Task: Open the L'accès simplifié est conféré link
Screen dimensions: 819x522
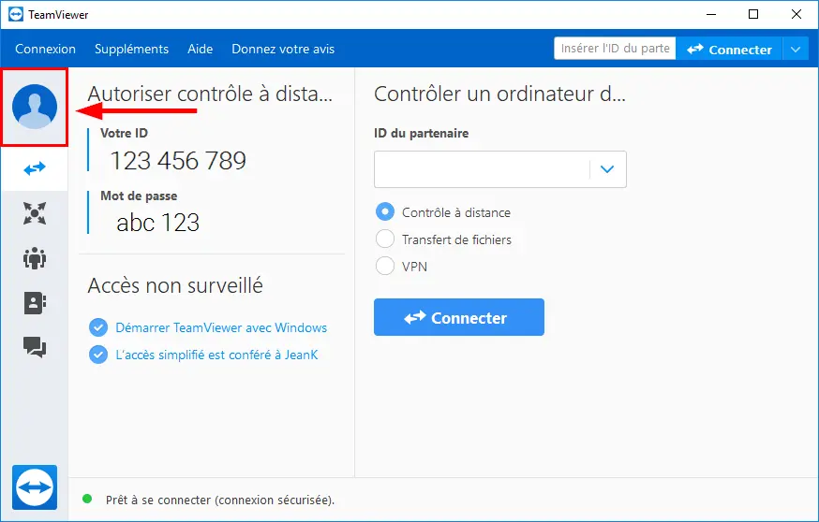Action: point(216,355)
